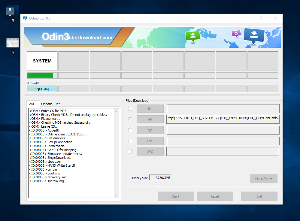Click the "Enter CS for MD5.." log line
This screenshot has height=221, width=300.
coord(49,111)
